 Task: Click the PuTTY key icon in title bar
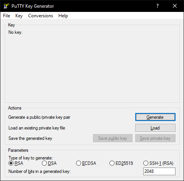coord(6,6)
